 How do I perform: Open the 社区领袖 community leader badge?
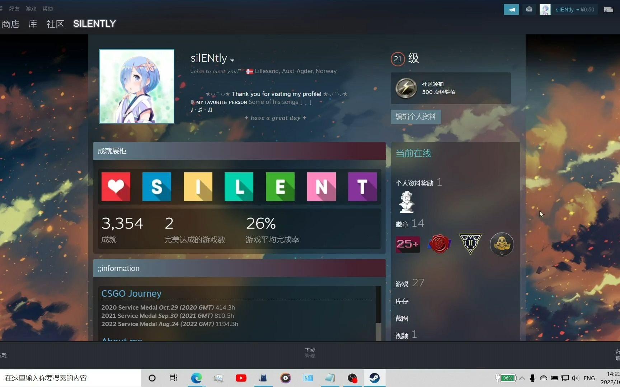click(x=451, y=88)
